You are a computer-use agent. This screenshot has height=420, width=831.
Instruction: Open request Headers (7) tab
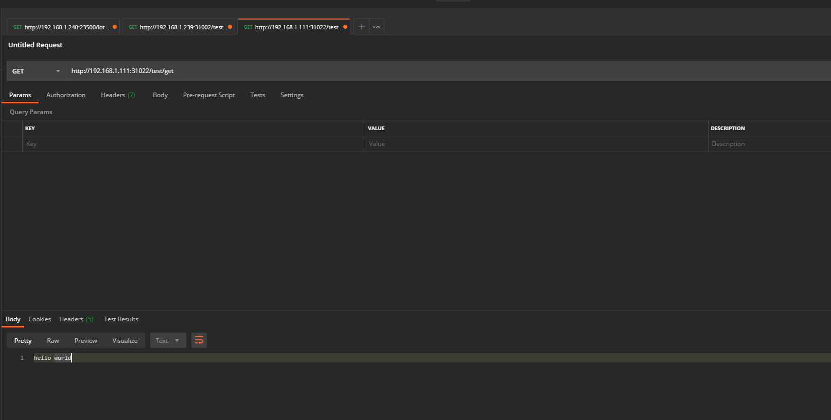pyautogui.click(x=118, y=95)
